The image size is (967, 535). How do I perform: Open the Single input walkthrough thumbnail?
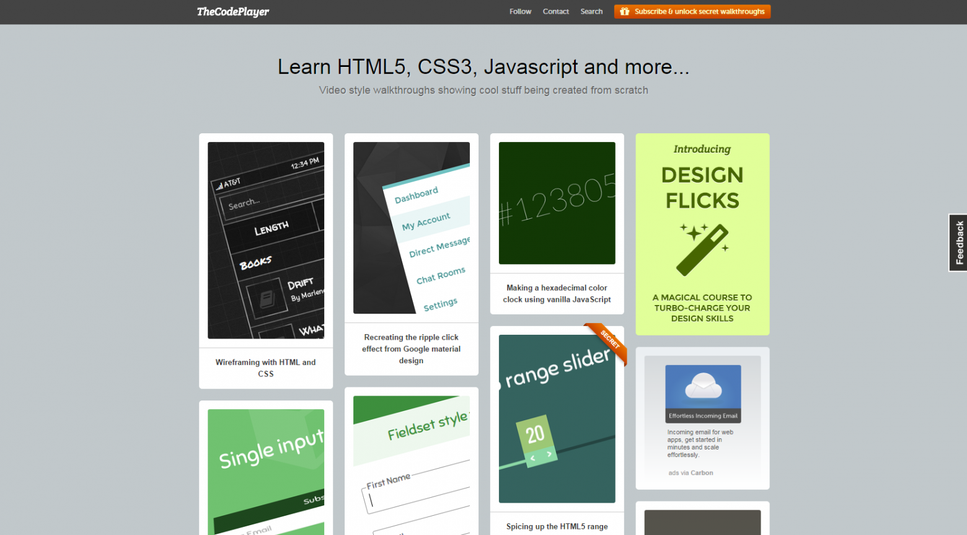pos(266,472)
